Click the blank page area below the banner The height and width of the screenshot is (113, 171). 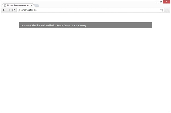pyautogui.click(x=85, y=68)
